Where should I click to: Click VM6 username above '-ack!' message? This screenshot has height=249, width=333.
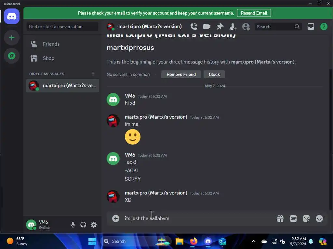tap(130, 155)
